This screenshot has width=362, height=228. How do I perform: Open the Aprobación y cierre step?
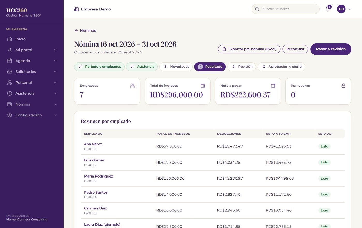pyautogui.click(x=281, y=67)
